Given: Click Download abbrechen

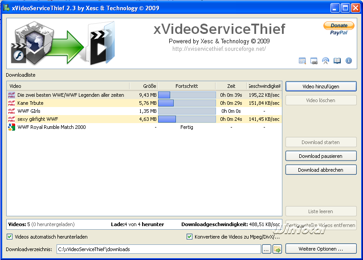Looking at the screenshot, I should pos(321,170).
